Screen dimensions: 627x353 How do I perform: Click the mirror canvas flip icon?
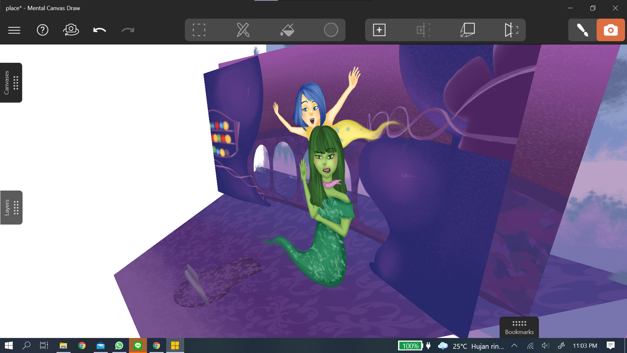(511, 30)
